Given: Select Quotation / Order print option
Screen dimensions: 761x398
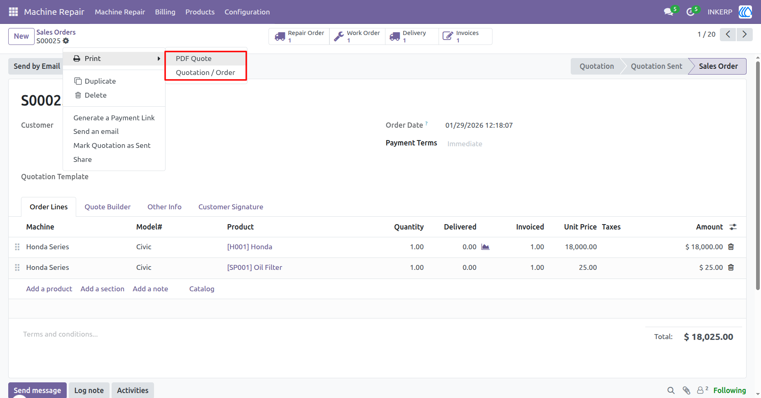Looking at the screenshot, I should [205, 73].
